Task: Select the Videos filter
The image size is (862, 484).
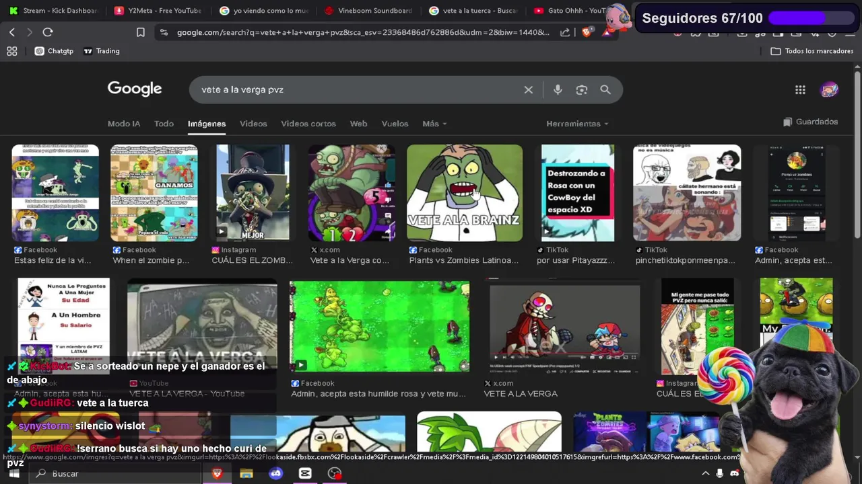Action: [x=253, y=124]
